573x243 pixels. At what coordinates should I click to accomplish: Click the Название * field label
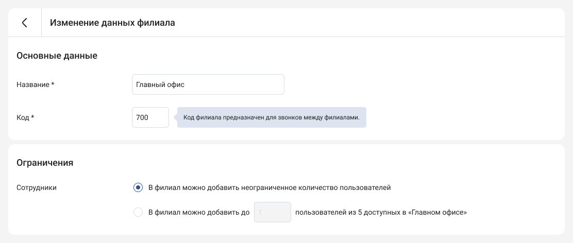click(x=36, y=84)
